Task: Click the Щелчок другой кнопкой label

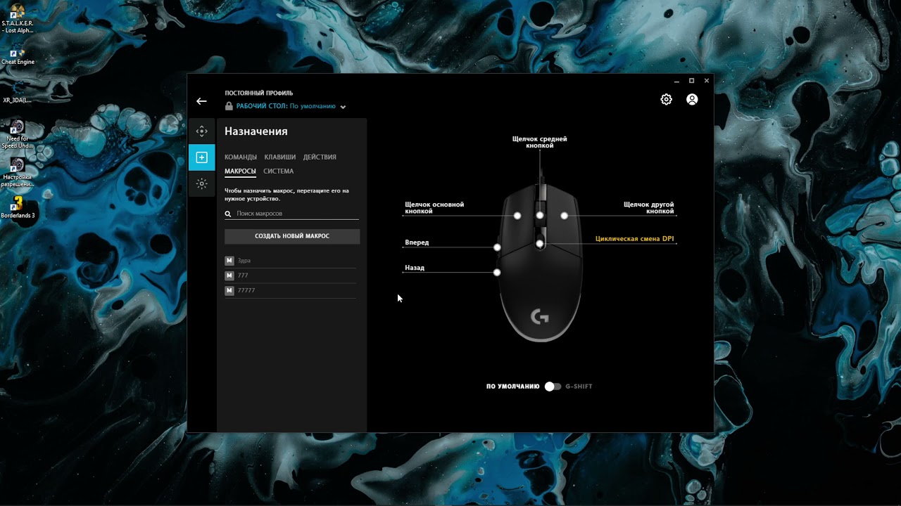Action: click(x=648, y=208)
